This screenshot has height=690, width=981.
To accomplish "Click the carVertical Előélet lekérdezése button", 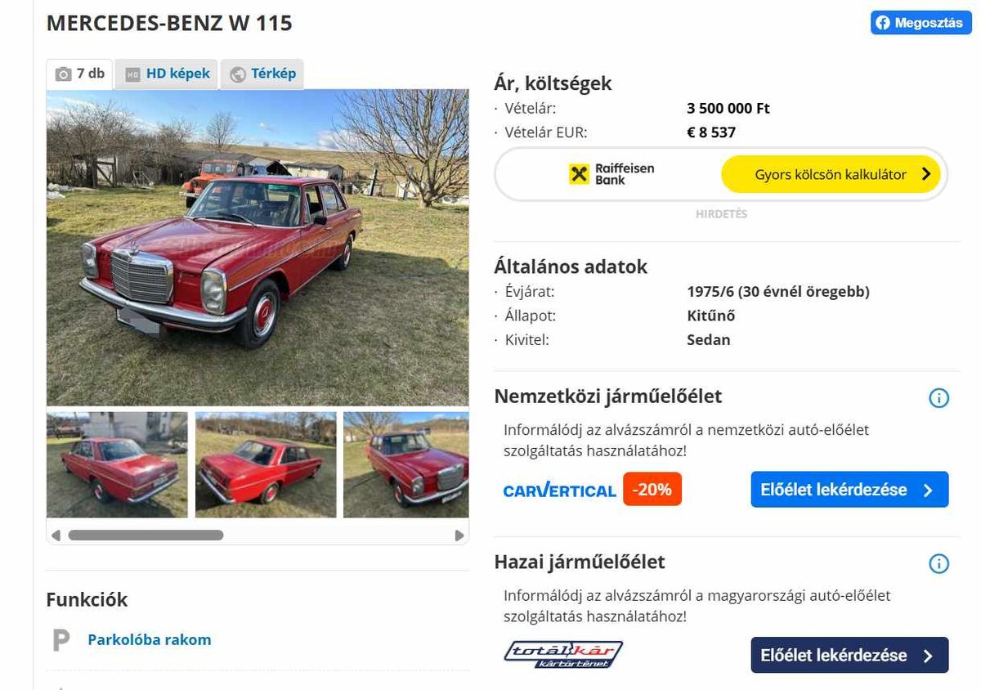I will point(849,490).
